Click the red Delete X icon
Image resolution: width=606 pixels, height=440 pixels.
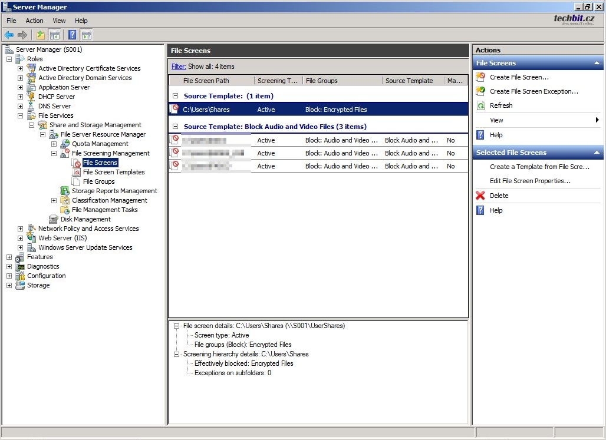480,196
